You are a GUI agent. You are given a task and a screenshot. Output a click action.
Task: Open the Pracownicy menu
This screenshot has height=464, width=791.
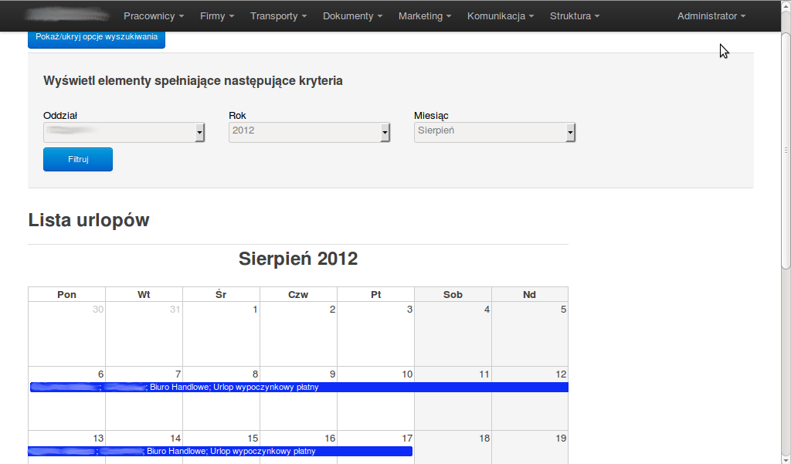point(154,16)
